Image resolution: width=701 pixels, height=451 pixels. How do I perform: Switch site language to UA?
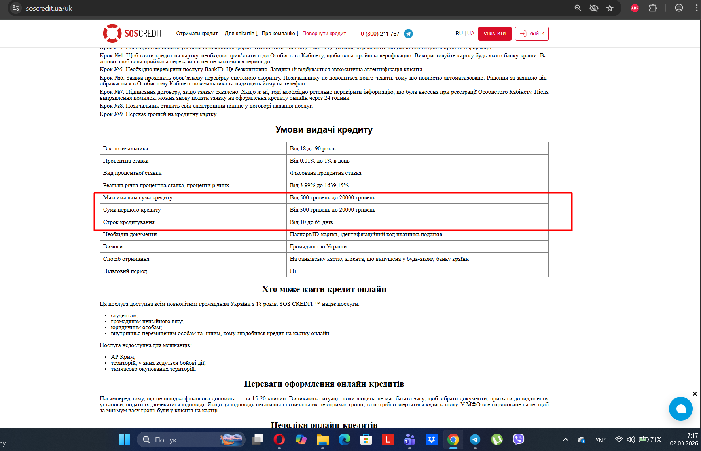pos(471,34)
